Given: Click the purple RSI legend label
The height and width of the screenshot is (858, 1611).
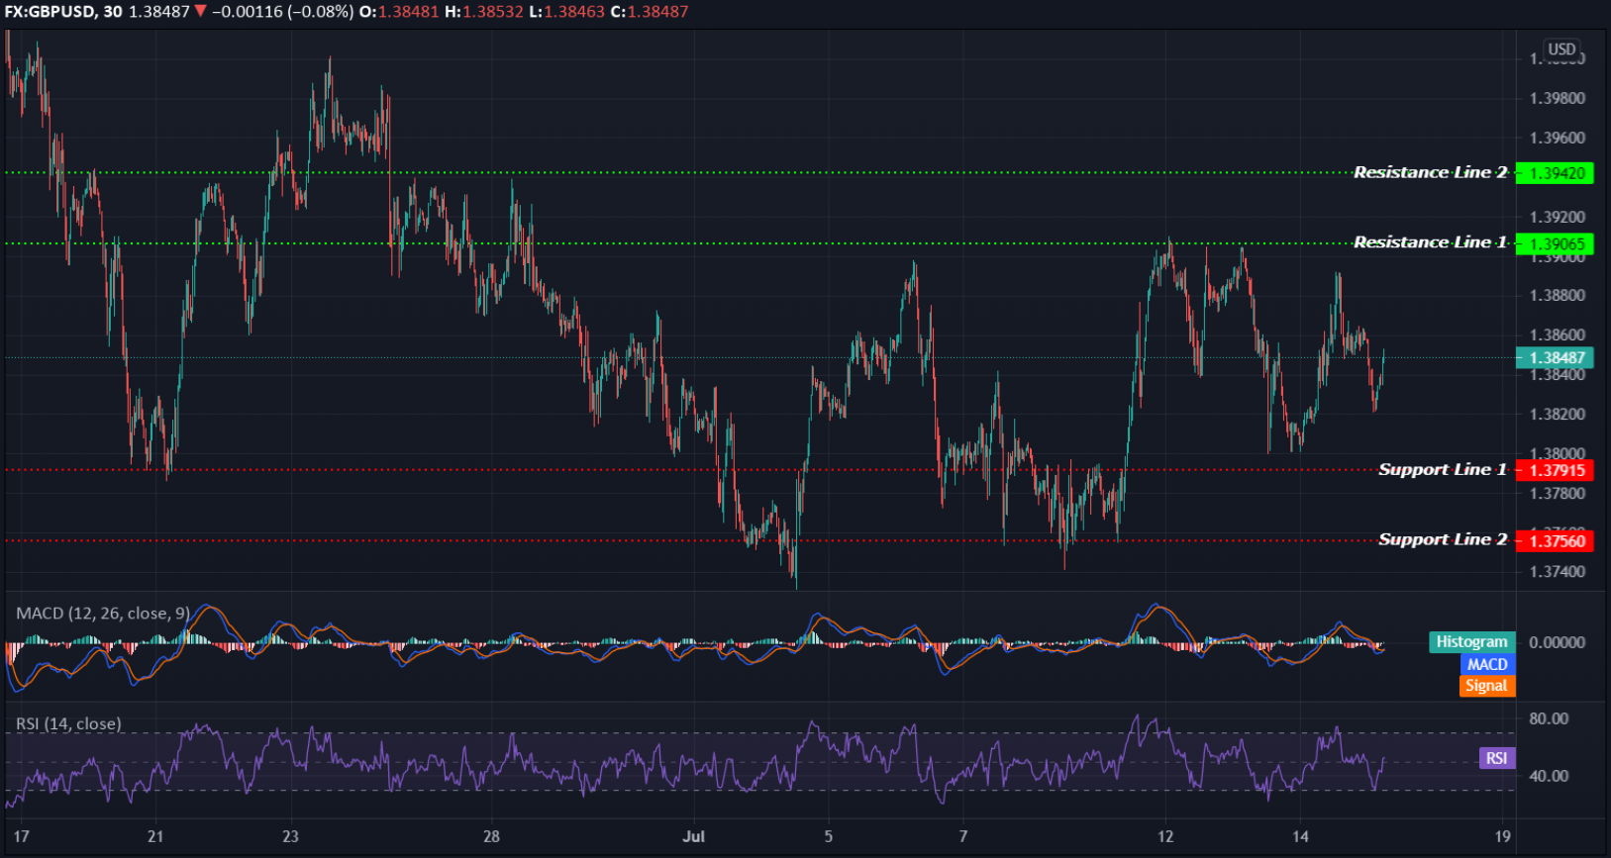Looking at the screenshot, I should [1497, 758].
